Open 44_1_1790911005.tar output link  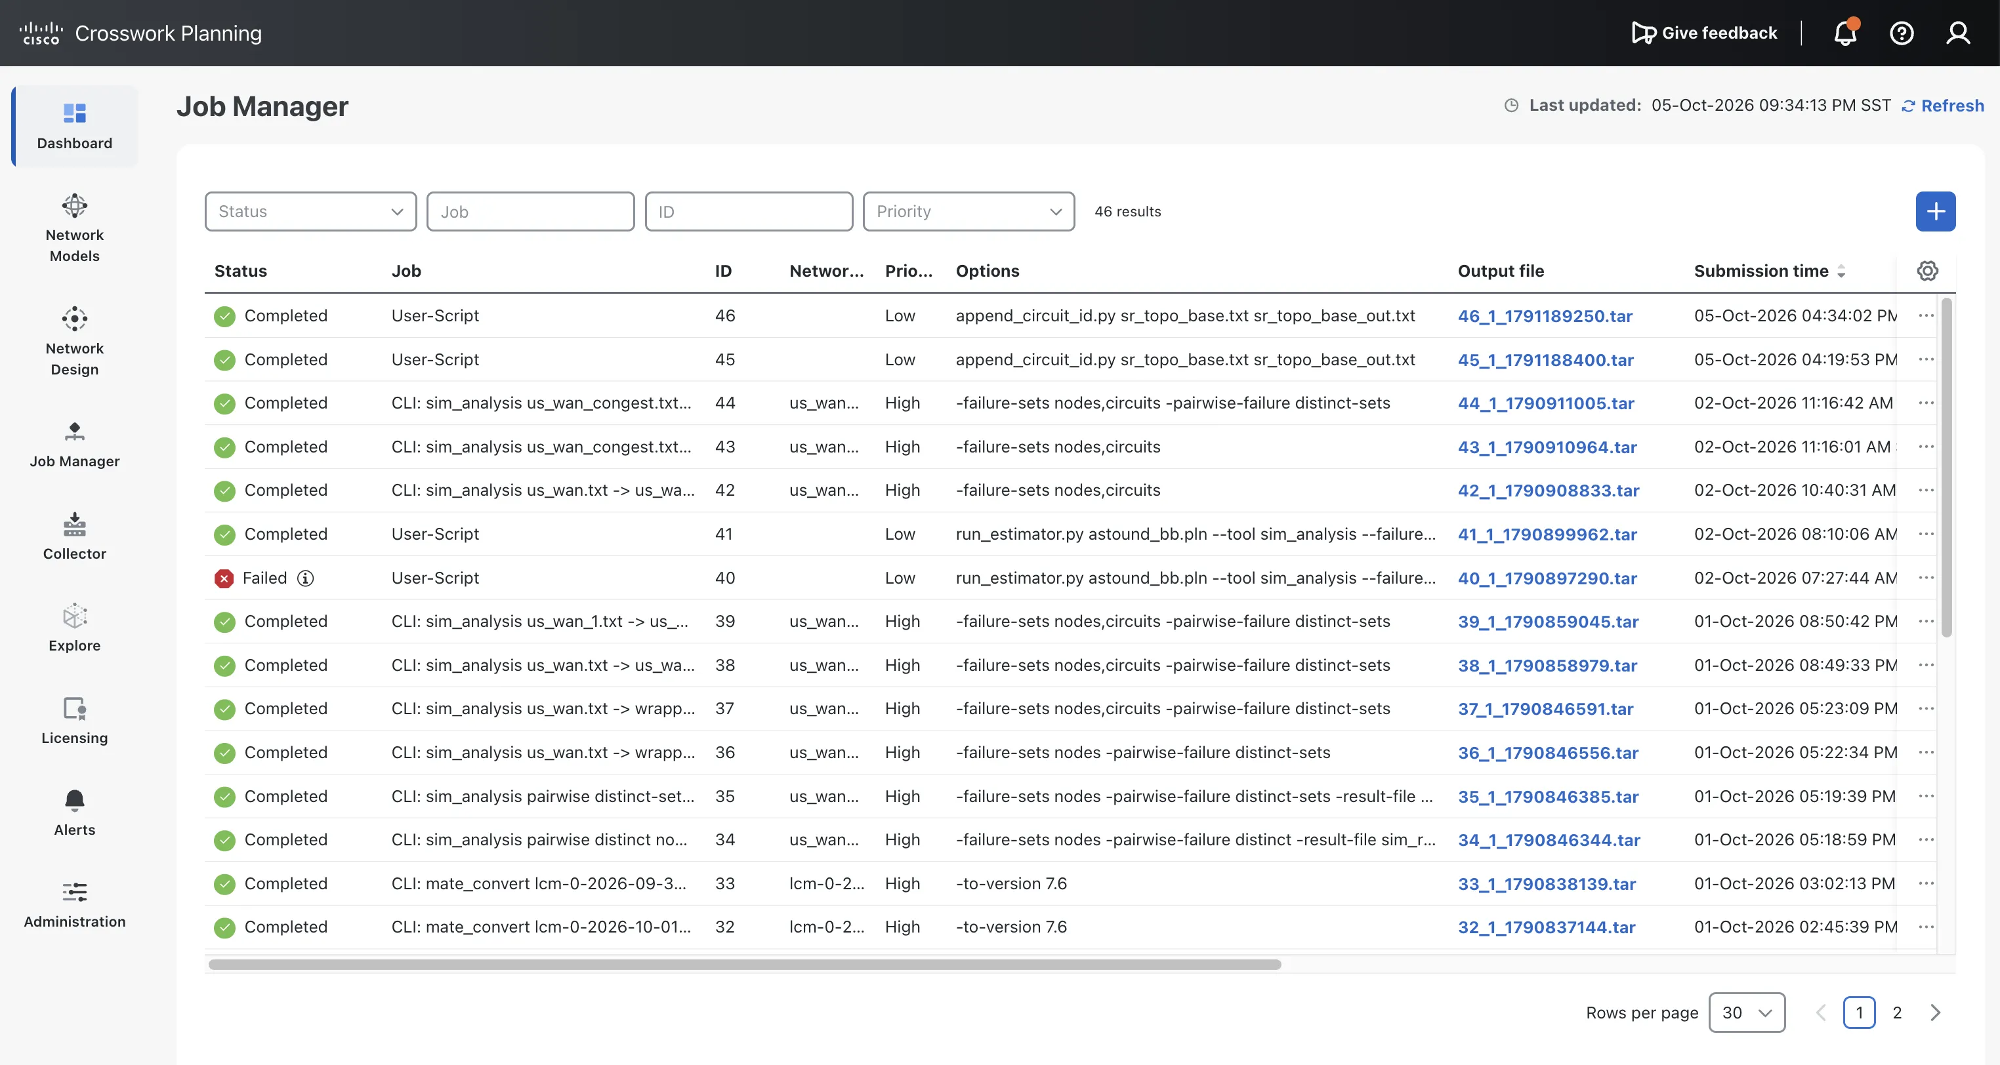coord(1546,403)
